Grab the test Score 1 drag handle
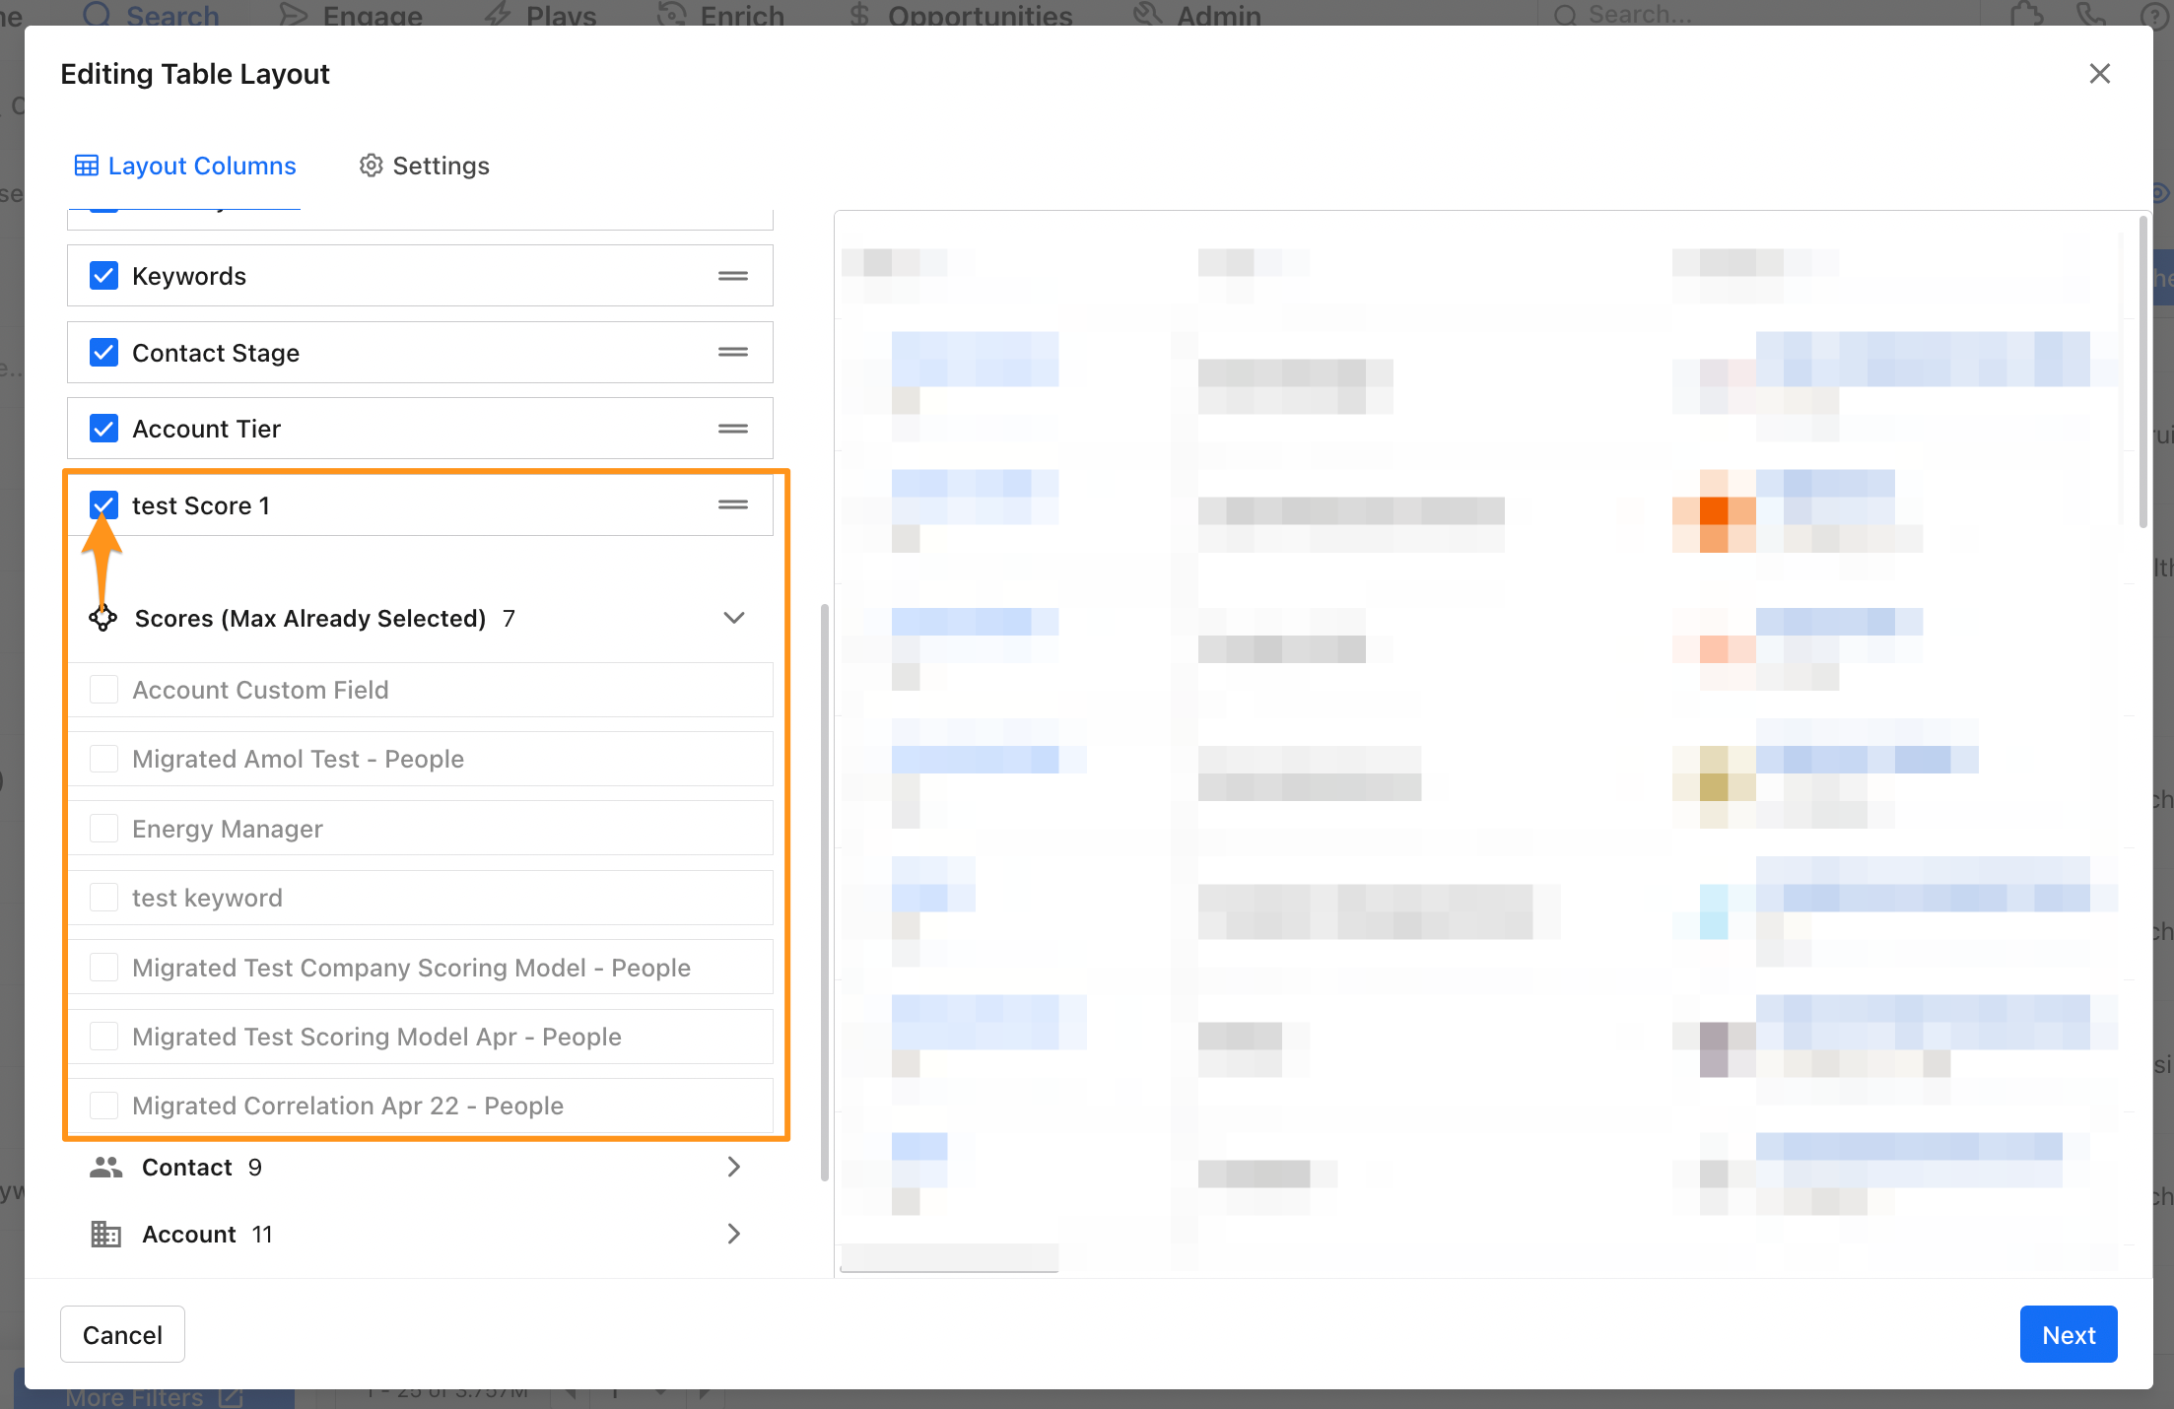 pyautogui.click(x=732, y=504)
